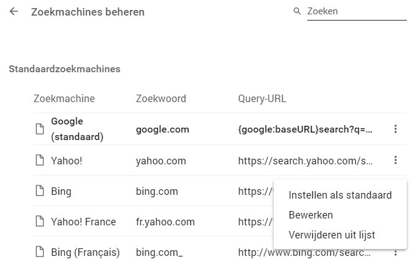Click the magnifier search icon

coord(297,12)
